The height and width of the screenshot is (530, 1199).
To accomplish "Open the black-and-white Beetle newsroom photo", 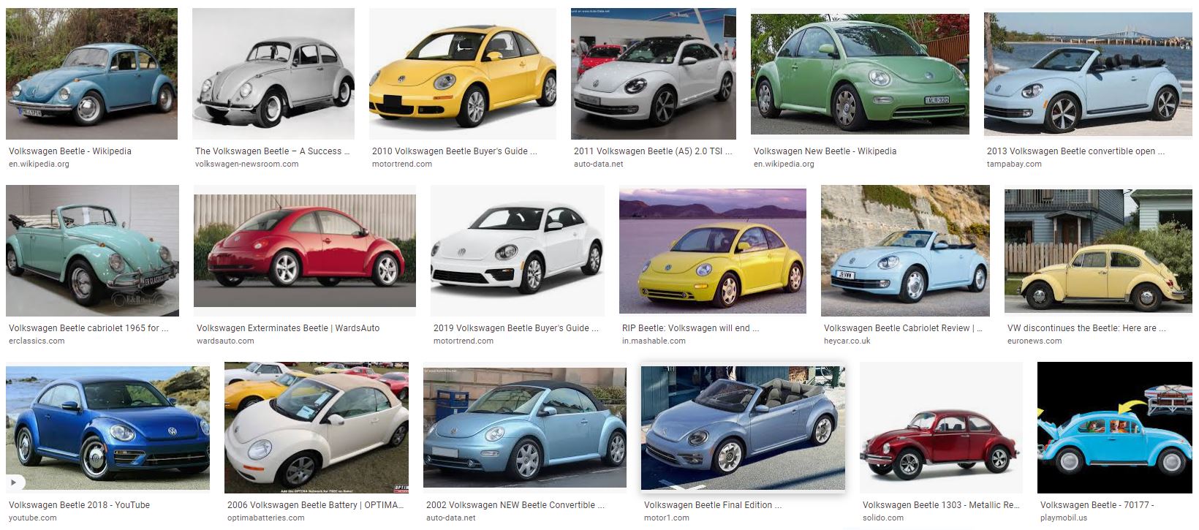I will click(x=273, y=74).
